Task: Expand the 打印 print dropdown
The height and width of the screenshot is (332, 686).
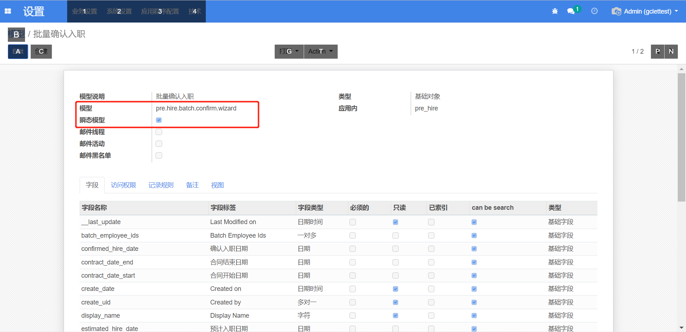Action: click(x=289, y=51)
